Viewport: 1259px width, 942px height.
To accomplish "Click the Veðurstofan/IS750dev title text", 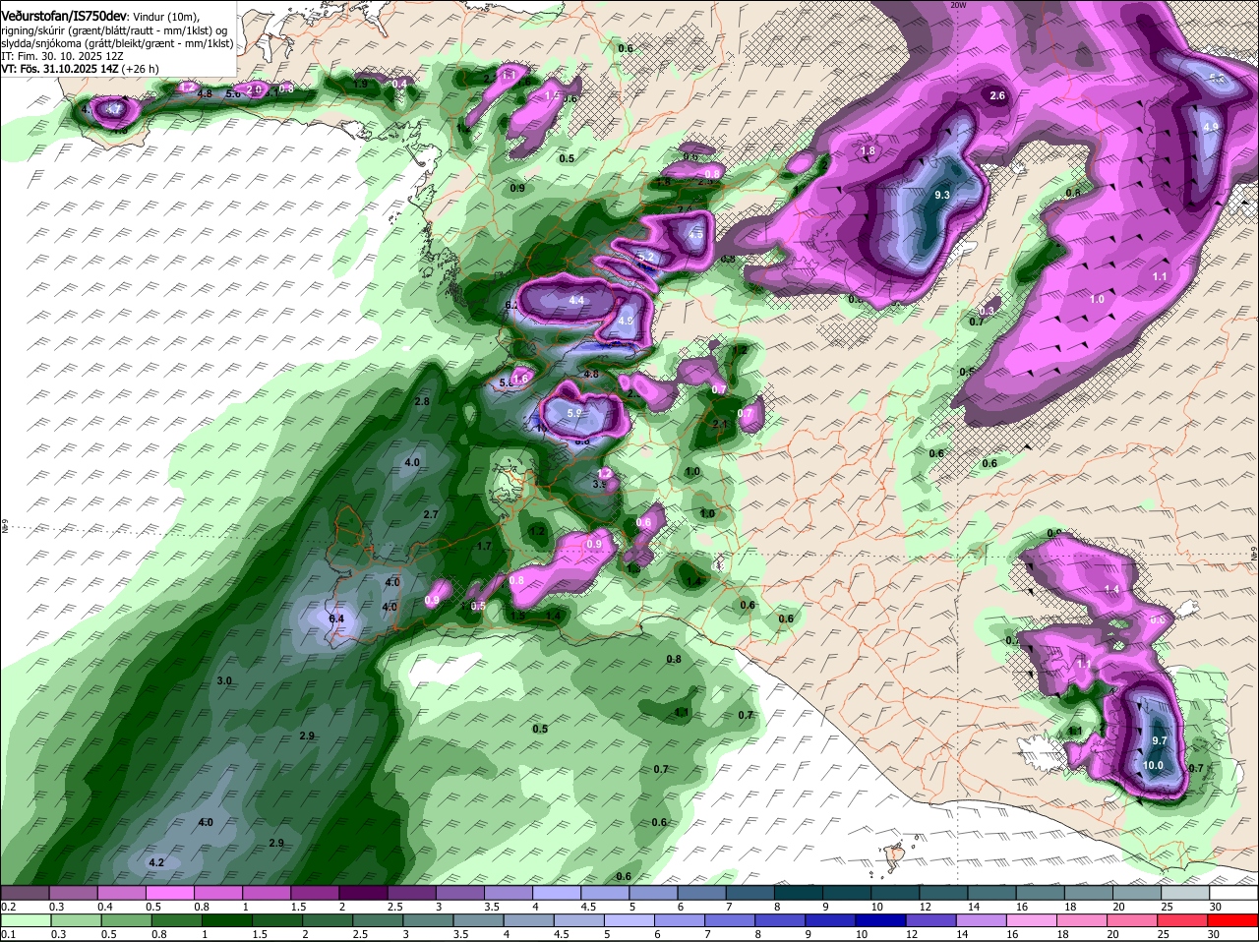I will [x=63, y=15].
